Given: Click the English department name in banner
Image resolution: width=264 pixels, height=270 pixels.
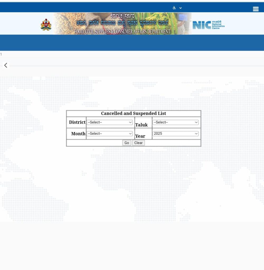Looking at the screenshot, I should coord(122,32).
